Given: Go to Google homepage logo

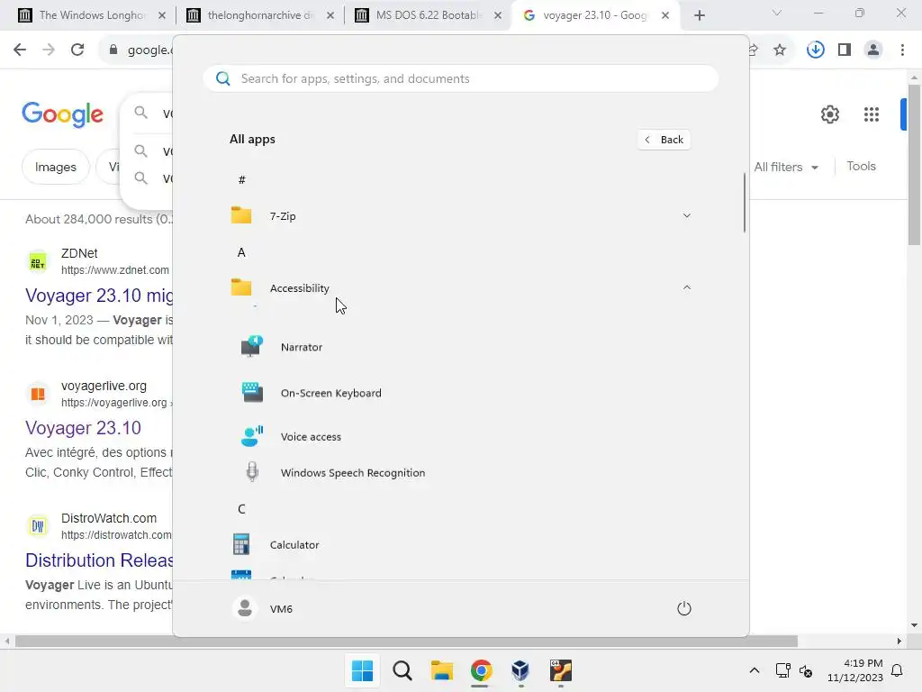Looking at the screenshot, I should 63,114.
